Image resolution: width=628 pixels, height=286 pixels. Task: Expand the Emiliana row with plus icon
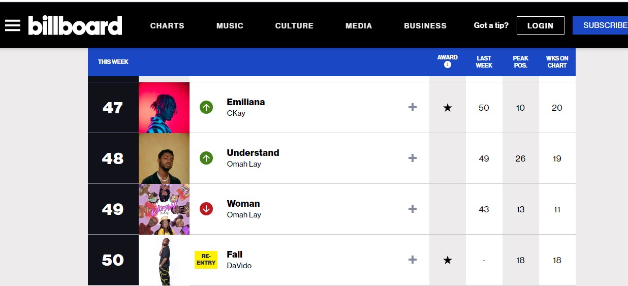click(413, 107)
